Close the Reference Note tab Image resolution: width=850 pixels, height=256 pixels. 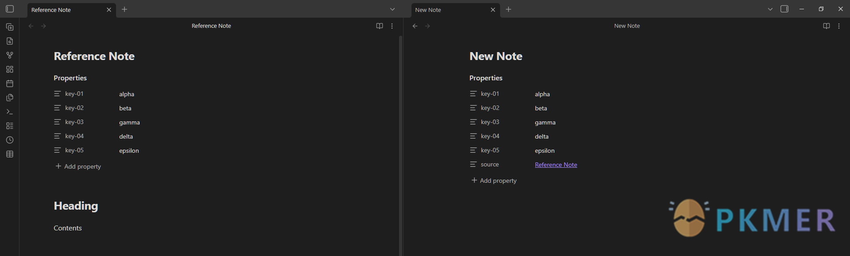109,10
